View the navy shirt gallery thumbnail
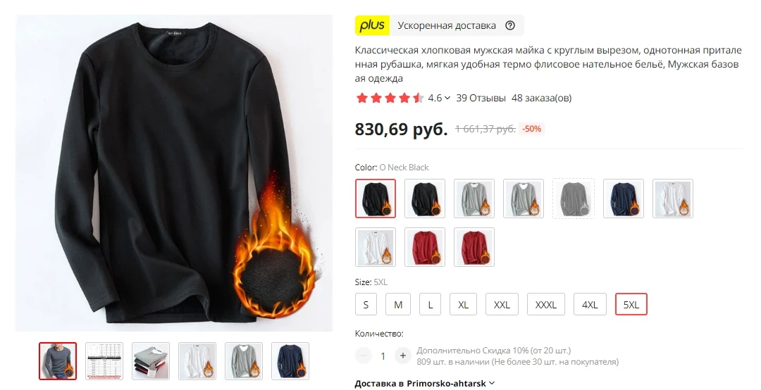Viewport: 761px width, 390px height. coord(290,361)
